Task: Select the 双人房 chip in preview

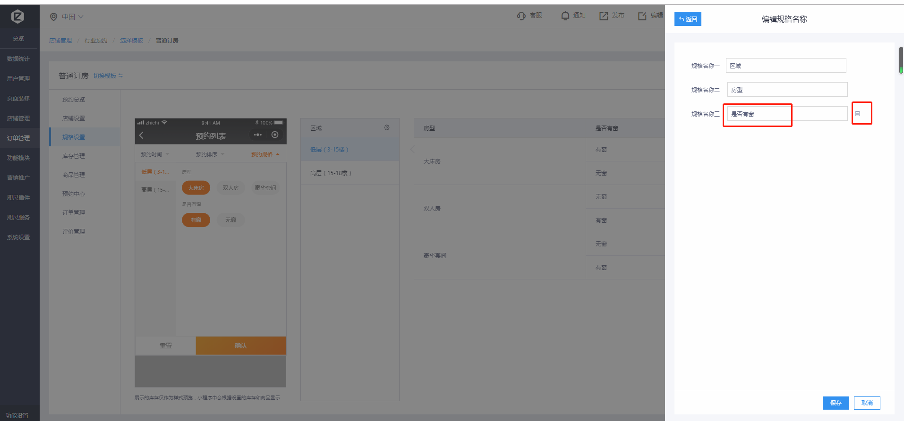Action: coord(230,188)
